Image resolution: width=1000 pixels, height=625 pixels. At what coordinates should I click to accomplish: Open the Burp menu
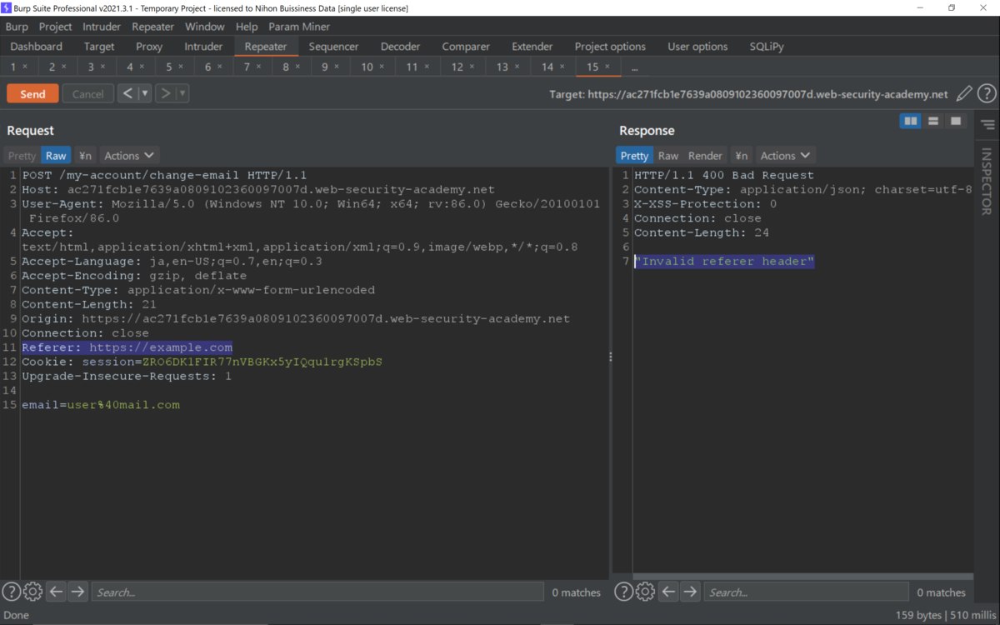[x=17, y=27]
